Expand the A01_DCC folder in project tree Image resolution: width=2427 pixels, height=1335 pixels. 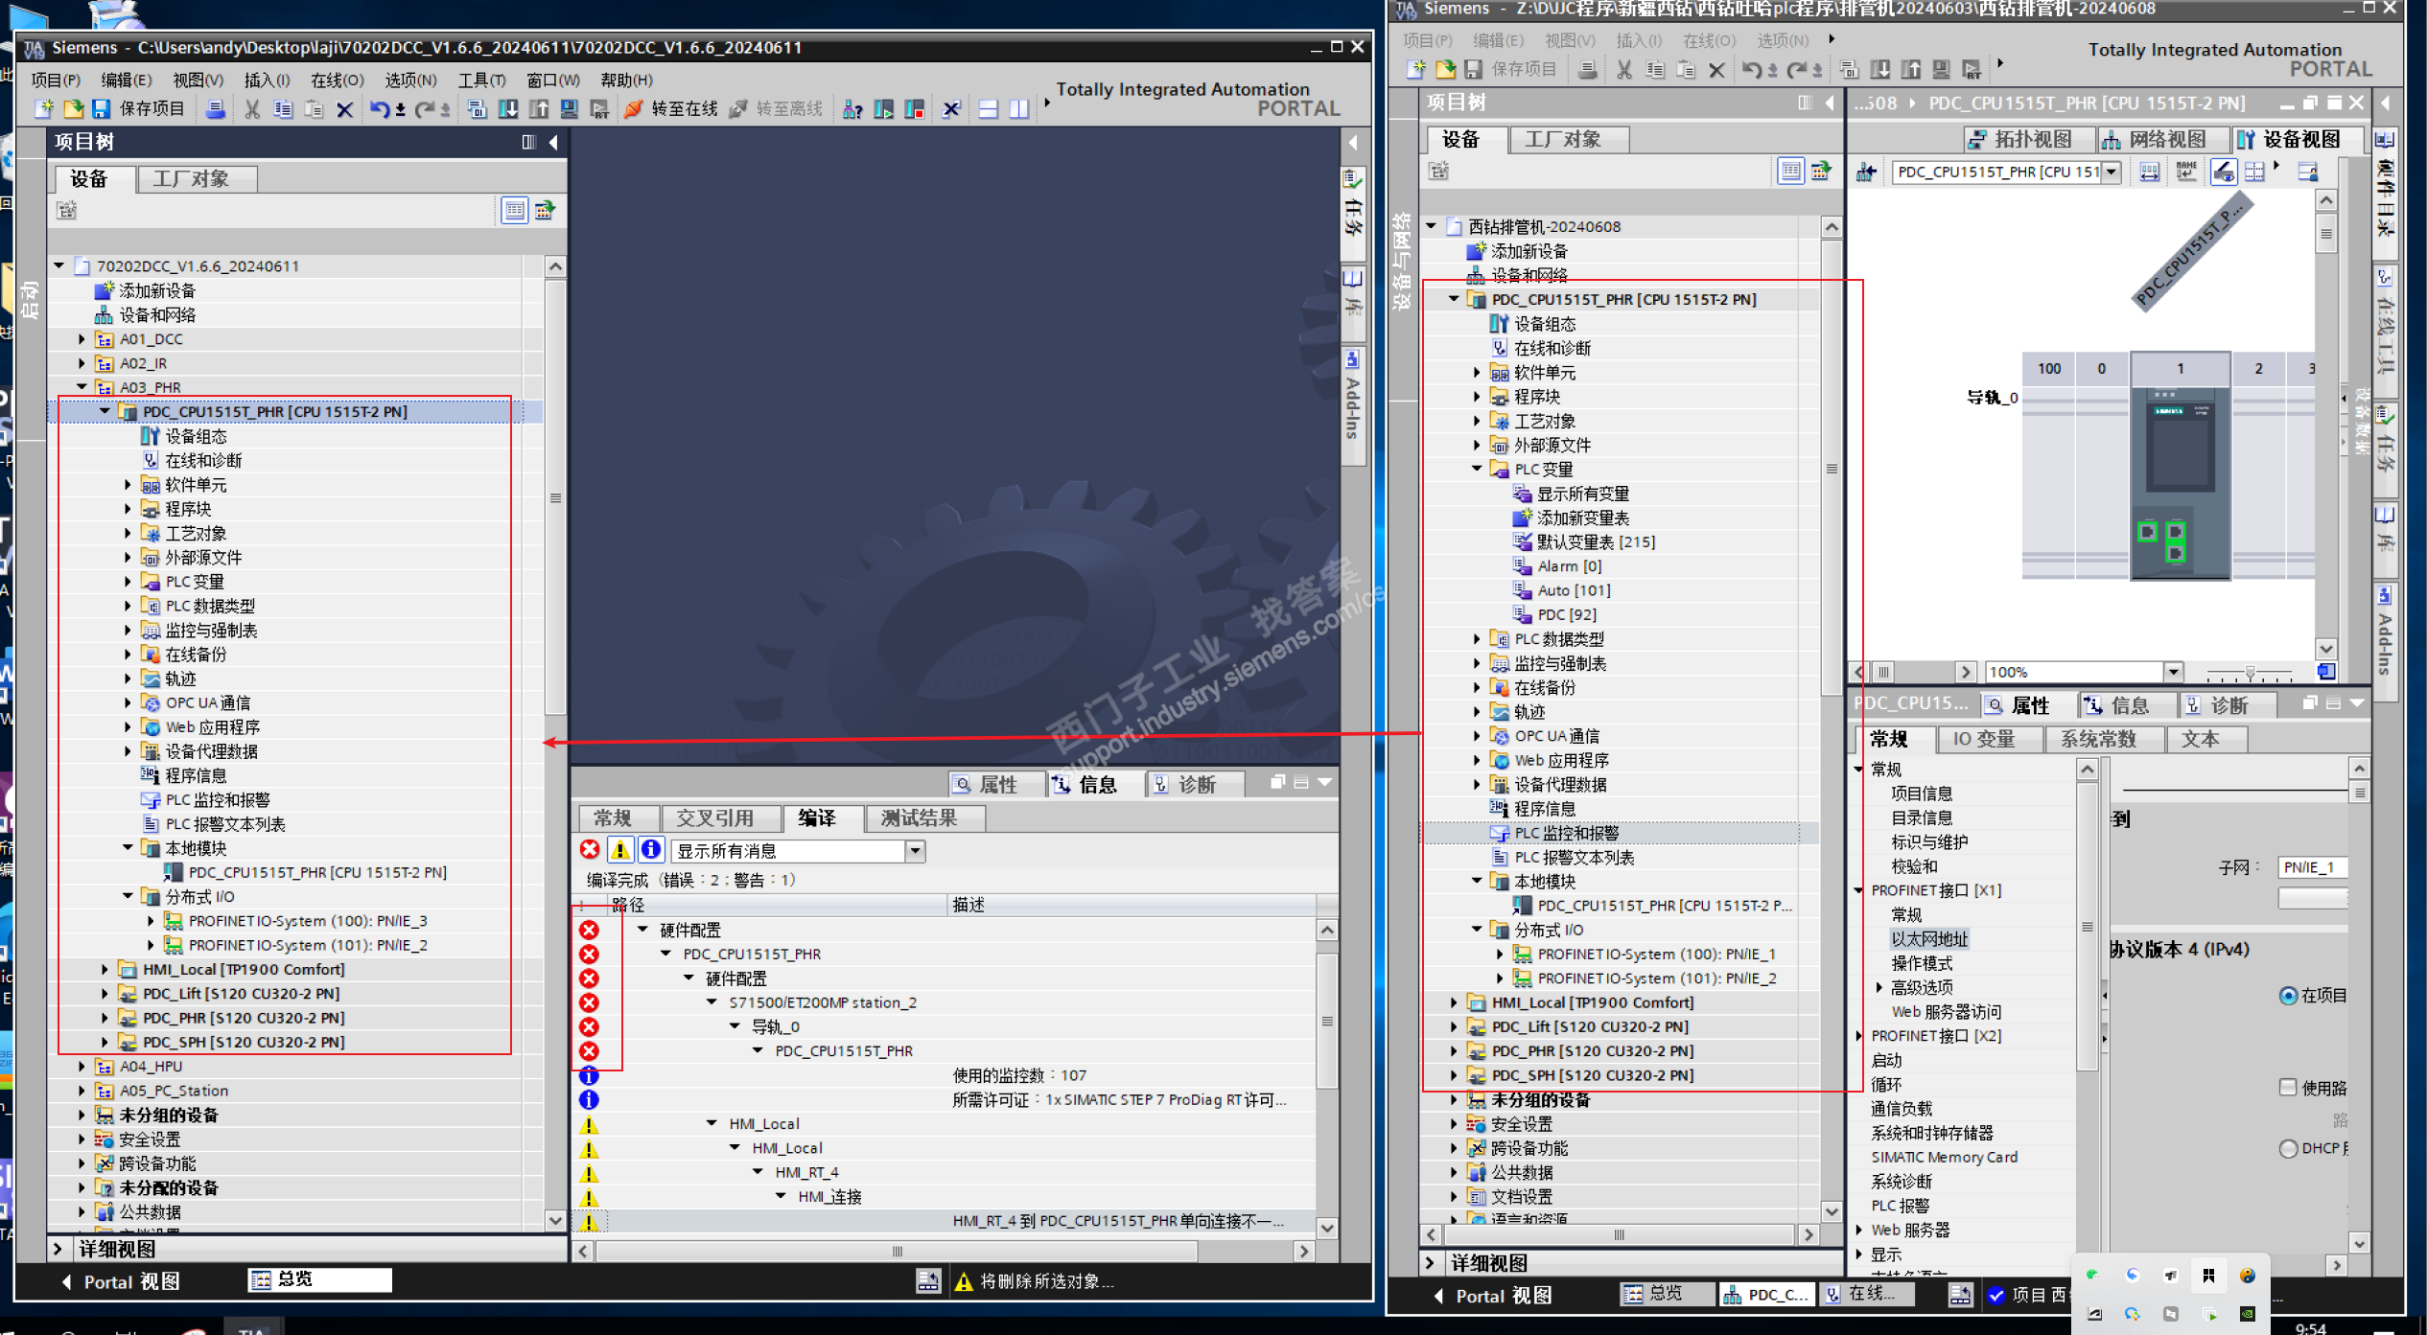click(82, 338)
